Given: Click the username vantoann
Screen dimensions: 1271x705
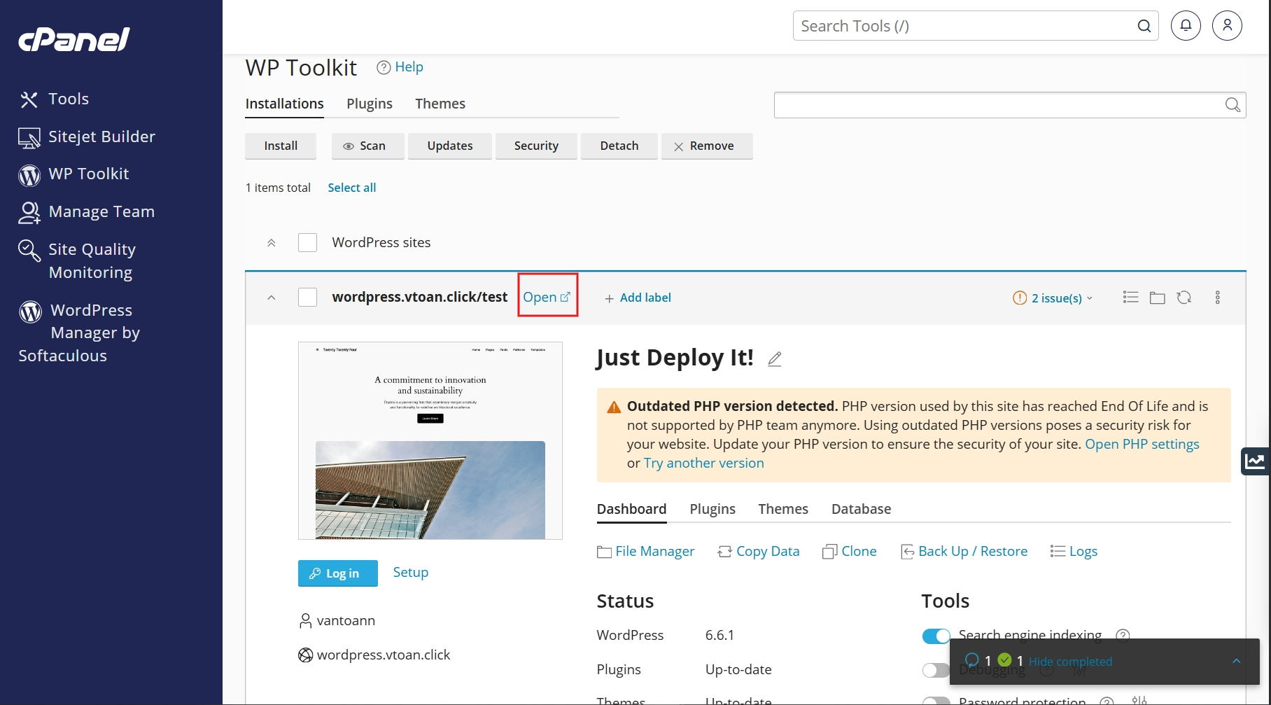Looking at the screenshot, I should click(x=346, y=621).
